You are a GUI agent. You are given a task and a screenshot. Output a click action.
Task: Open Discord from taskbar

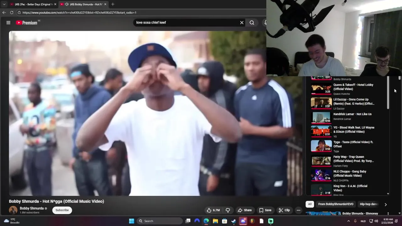tap(243, 221)
